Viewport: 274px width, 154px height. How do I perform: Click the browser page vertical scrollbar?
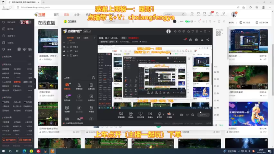[273, 70]
